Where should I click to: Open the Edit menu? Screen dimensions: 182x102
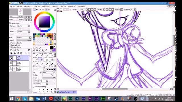click(19, 6)
